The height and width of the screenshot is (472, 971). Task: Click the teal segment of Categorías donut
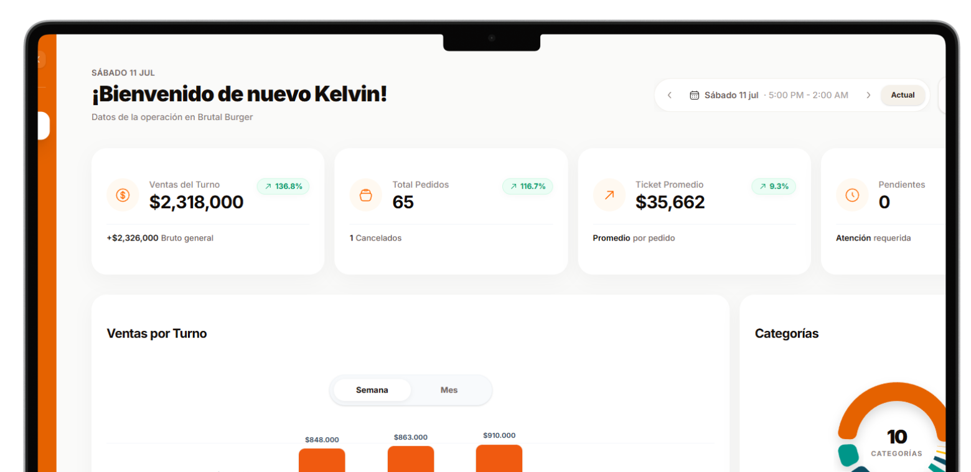pyautogui.click(x=848, y=455)
